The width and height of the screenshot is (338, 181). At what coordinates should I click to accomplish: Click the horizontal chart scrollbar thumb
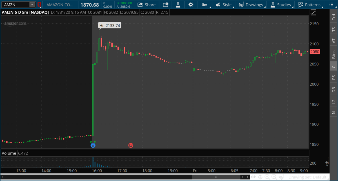217,177
